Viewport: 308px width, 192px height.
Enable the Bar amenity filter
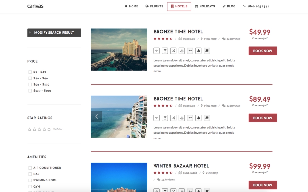pos(30,174)
